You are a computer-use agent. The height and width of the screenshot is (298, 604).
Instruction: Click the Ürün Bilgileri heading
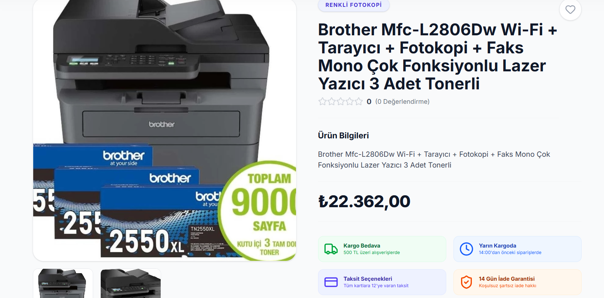click(x=343, y=135)
